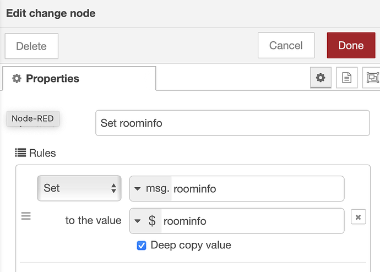Delete the change node

point(31,46)
